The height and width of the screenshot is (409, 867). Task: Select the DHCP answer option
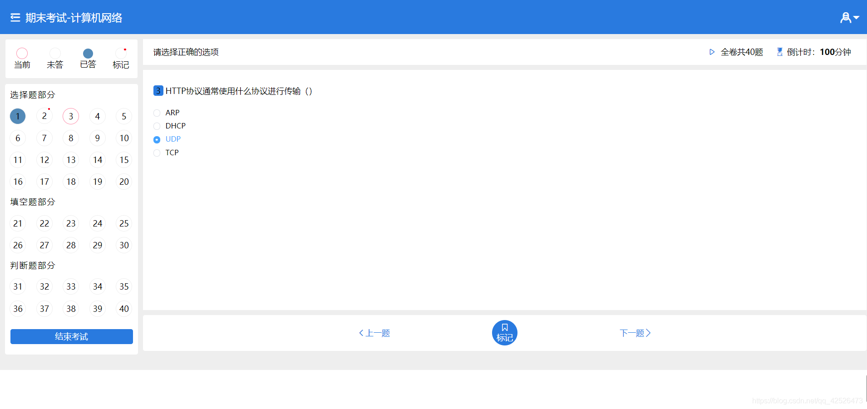pyautogui.click(x=170, y=126)
